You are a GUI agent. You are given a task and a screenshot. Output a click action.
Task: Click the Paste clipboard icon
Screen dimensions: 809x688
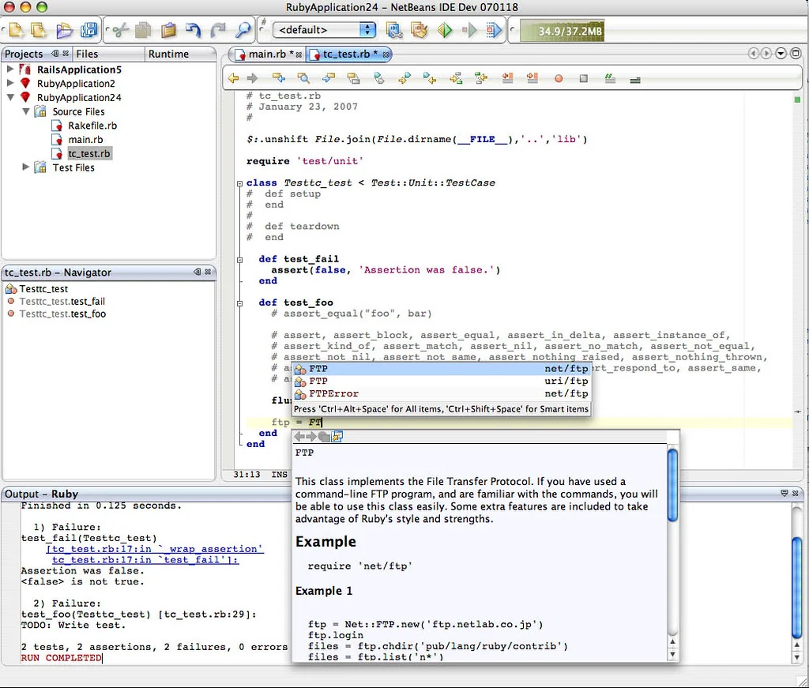[168, 31]
